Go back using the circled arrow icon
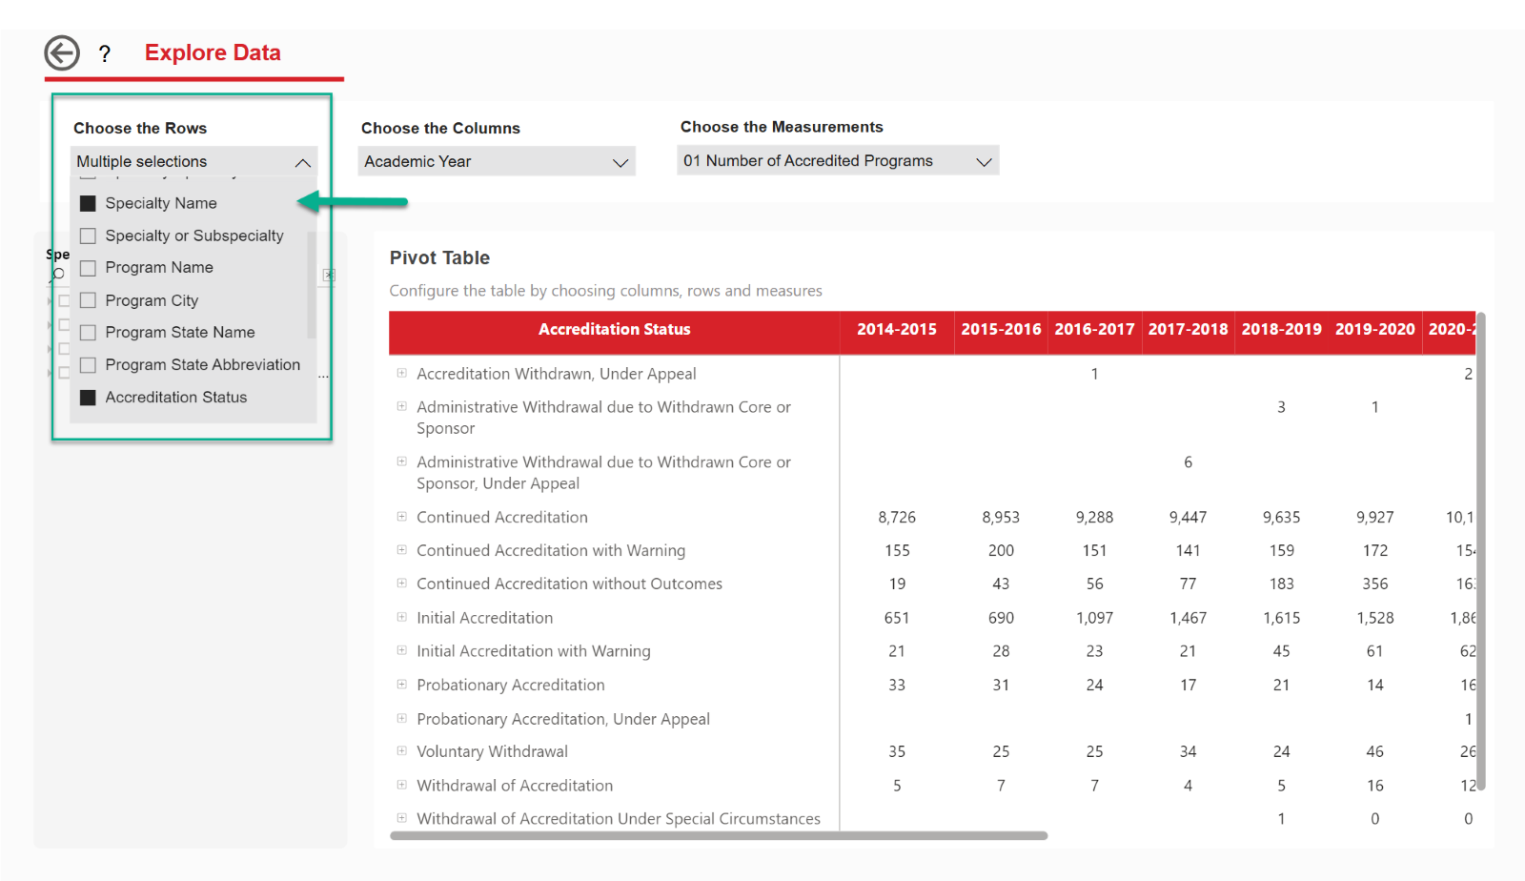Screen dimensions: 1525x881 click(62, 52)
